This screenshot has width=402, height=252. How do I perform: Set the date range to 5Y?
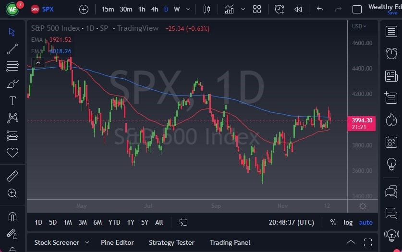pyautogui.click(x=145, y=222)
